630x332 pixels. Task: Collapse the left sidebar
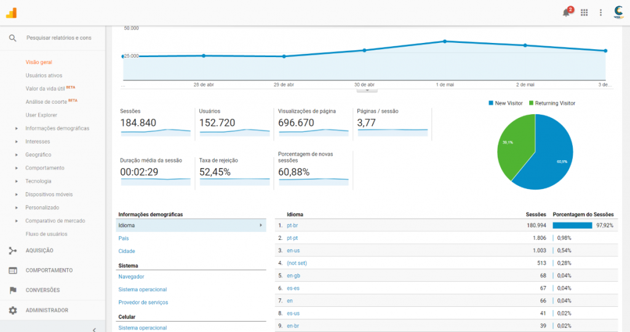point(94,330)
